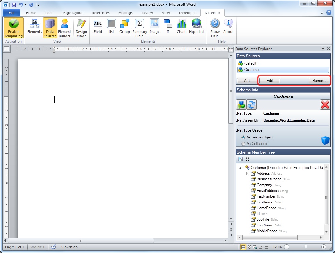Screen dimensions: 335x253
Task: Switch to the Developer tab
Action: (x=187, y=13)
